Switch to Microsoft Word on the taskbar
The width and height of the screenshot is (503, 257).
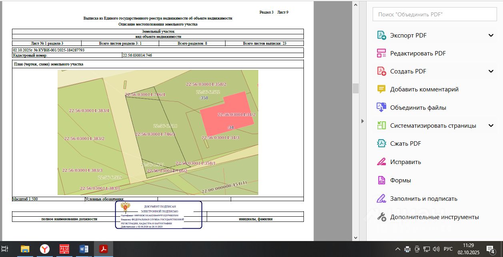pos(84,249)
